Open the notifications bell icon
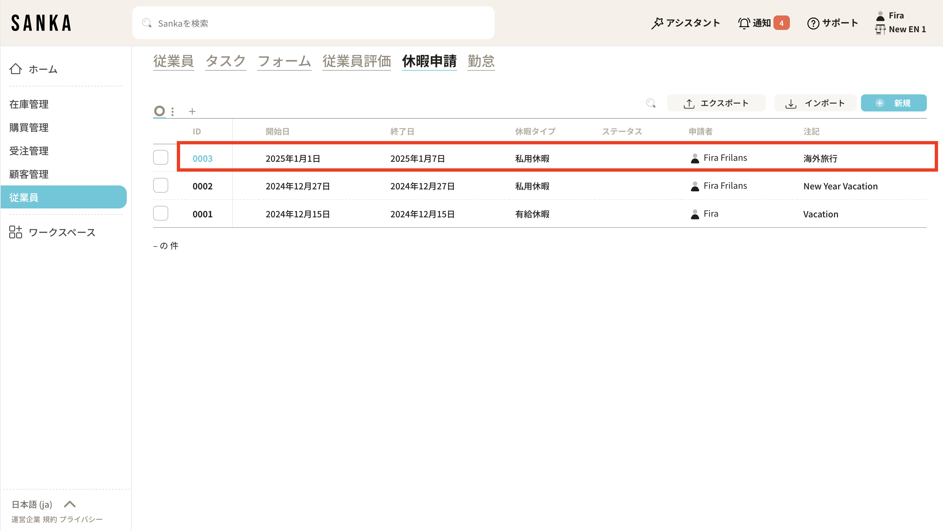Viewport: 943px width, 531px height. (743, 23)
